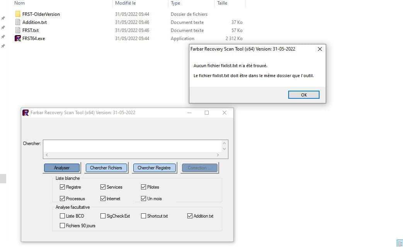The image size is (403, 250).
Task: Enable the Shortcut.txt optional scan
Action: (x=143, y=216)
